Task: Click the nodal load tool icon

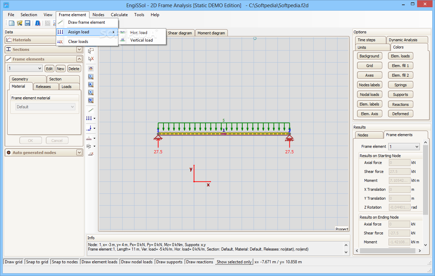Action: coord(89,128)
